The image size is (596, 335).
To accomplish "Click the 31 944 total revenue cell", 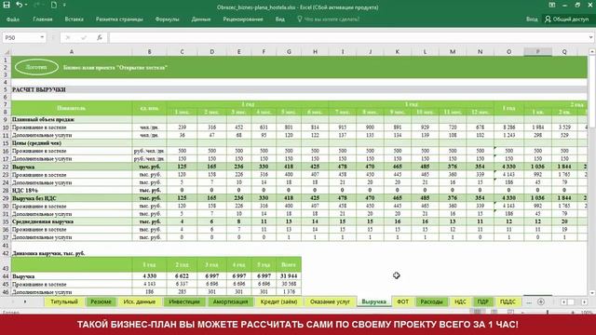I will (x=289, y=276).
